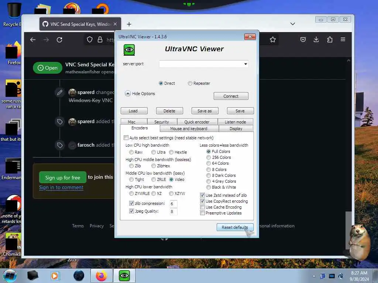Uncheck Use Zstd instead of zlib
The height and width of the screenshot is (283, 378).
[203, 195]
